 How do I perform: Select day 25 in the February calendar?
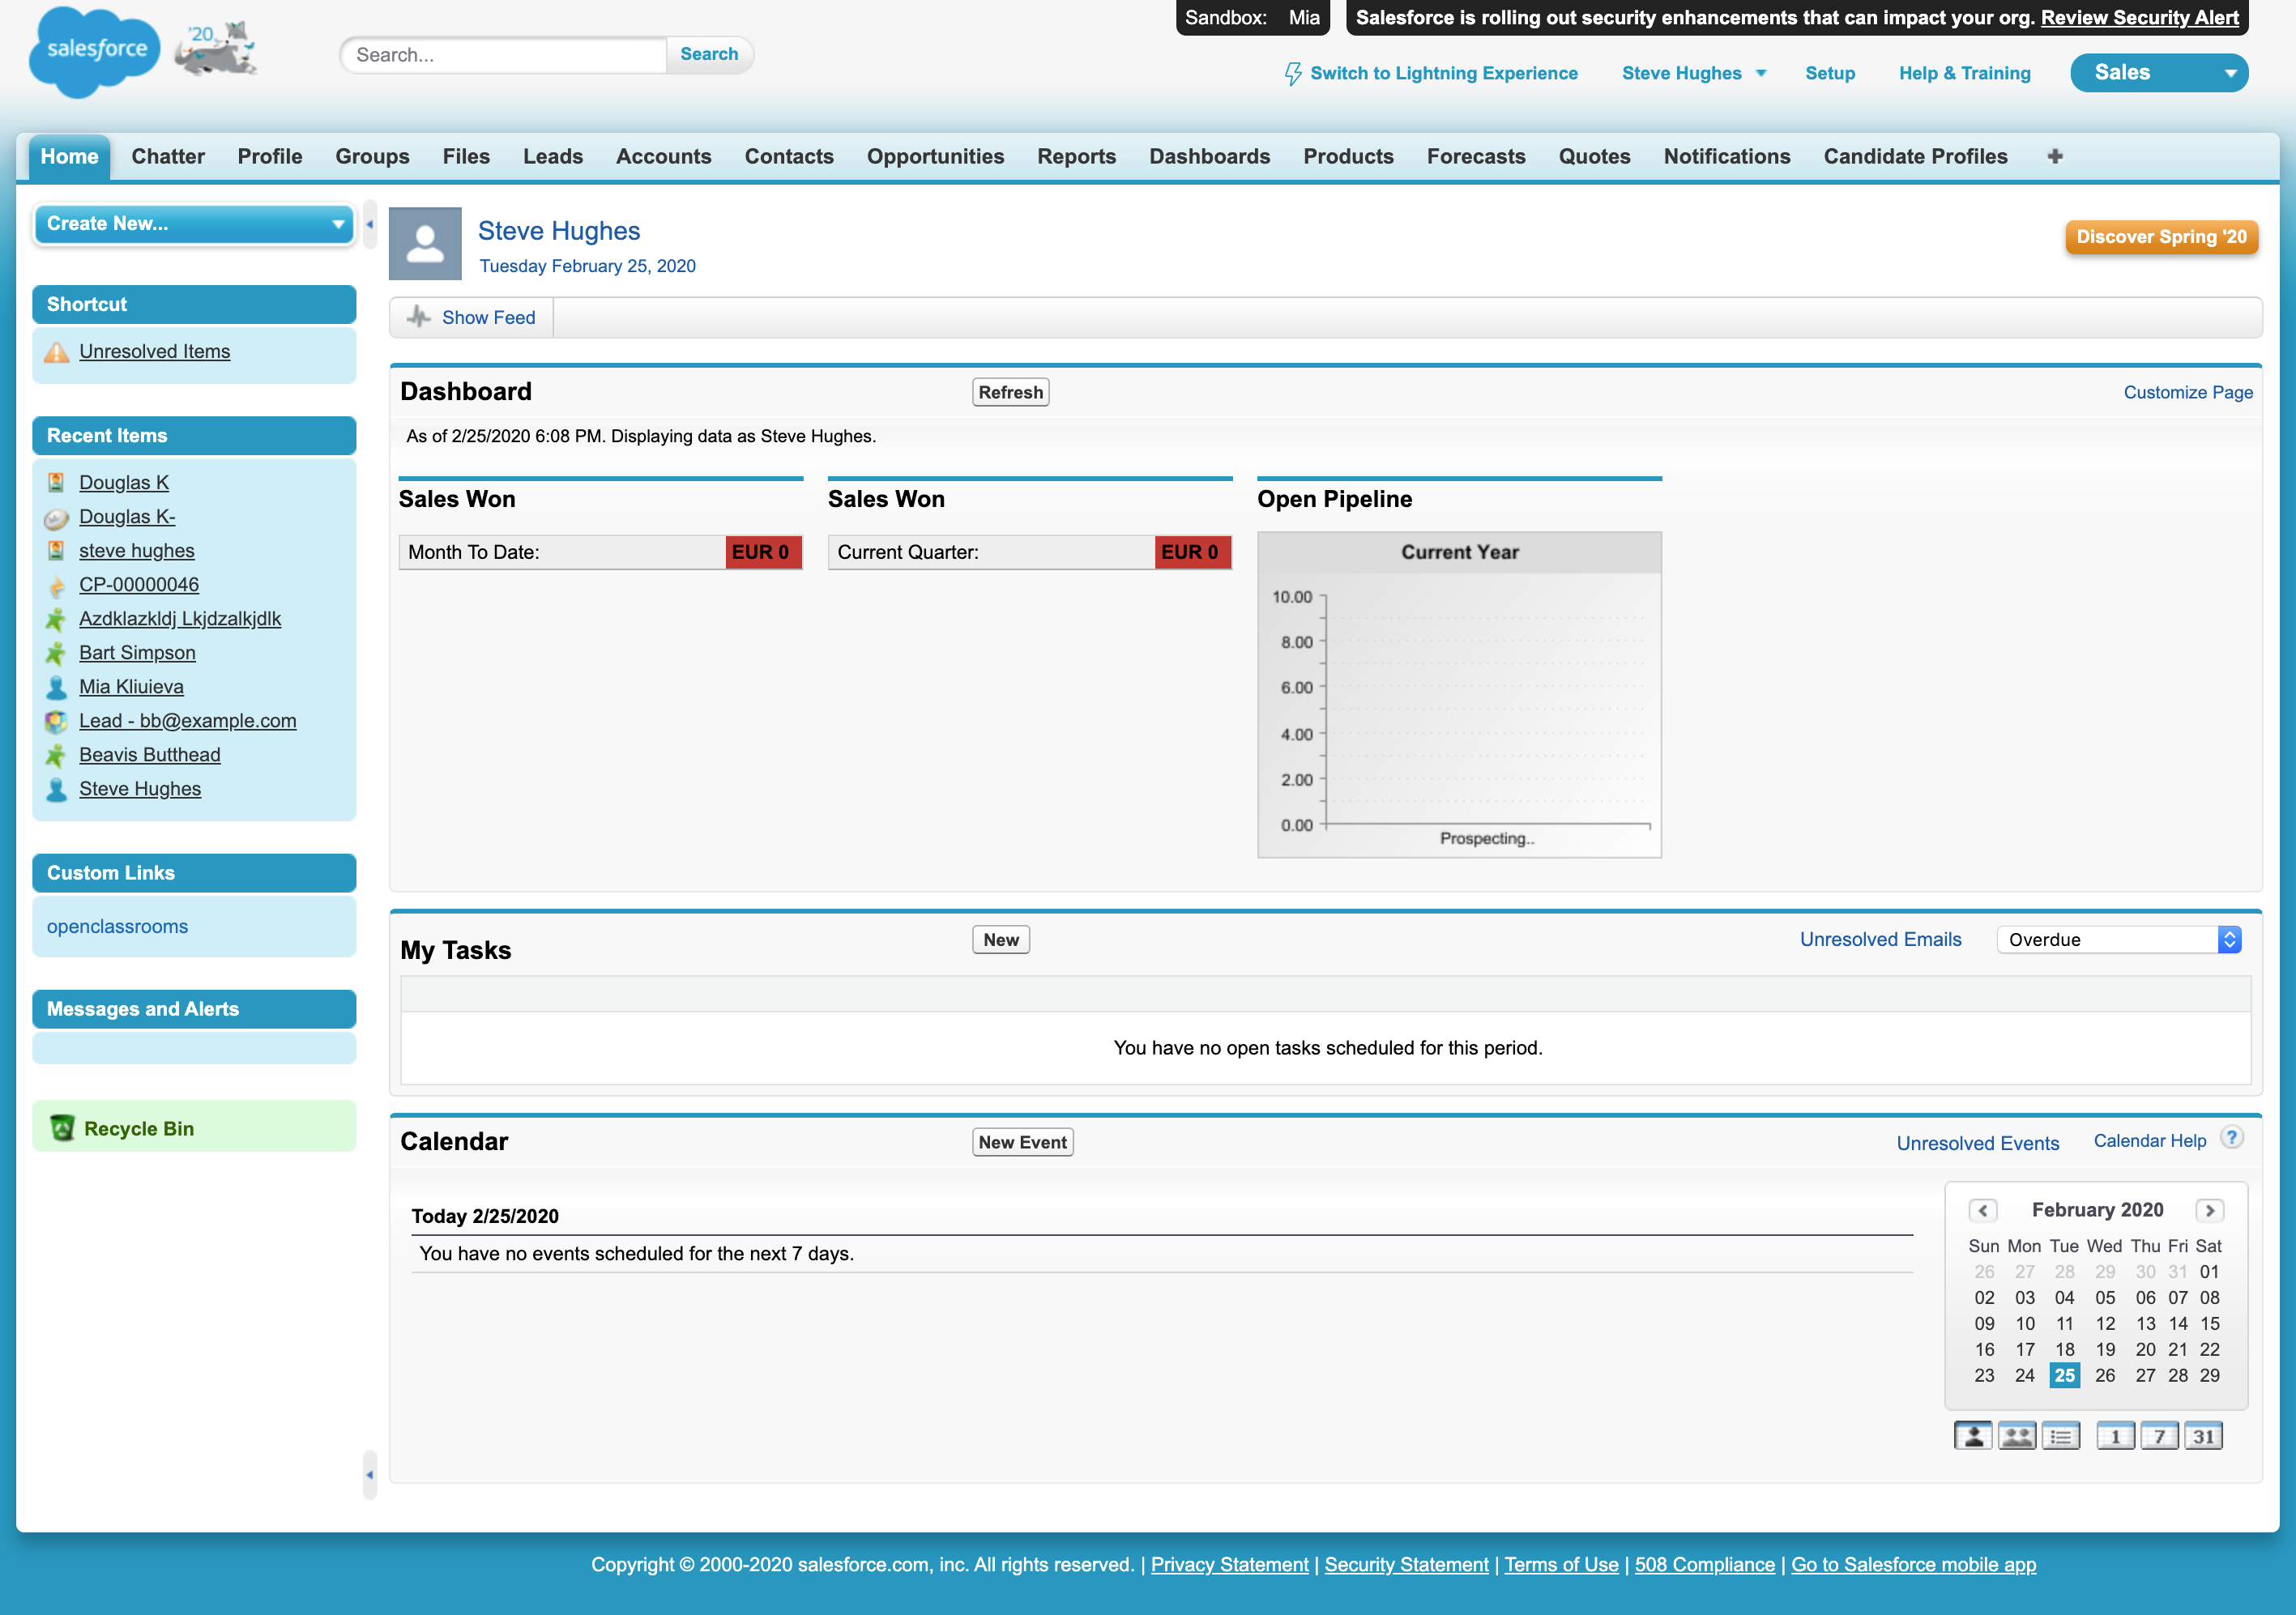click(2065, 1375)
